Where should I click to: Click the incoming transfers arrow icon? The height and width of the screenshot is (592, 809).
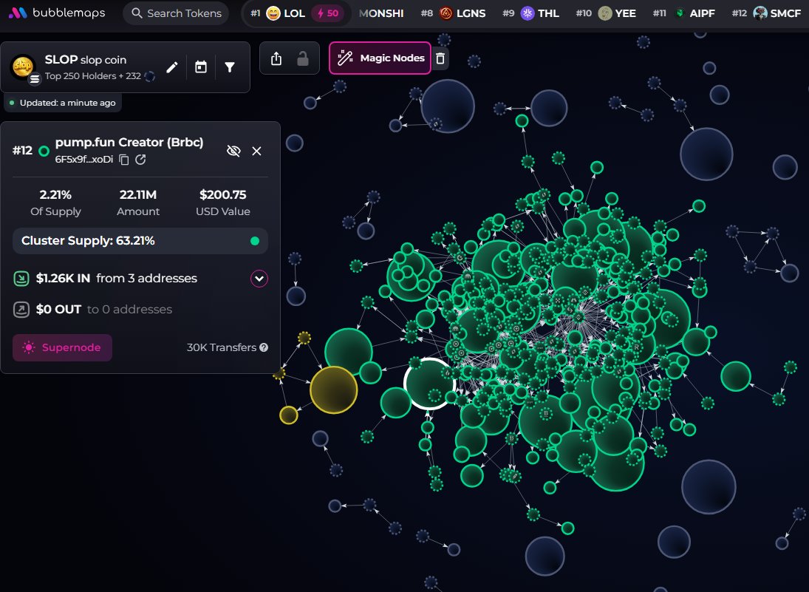[x=21, y=279]
